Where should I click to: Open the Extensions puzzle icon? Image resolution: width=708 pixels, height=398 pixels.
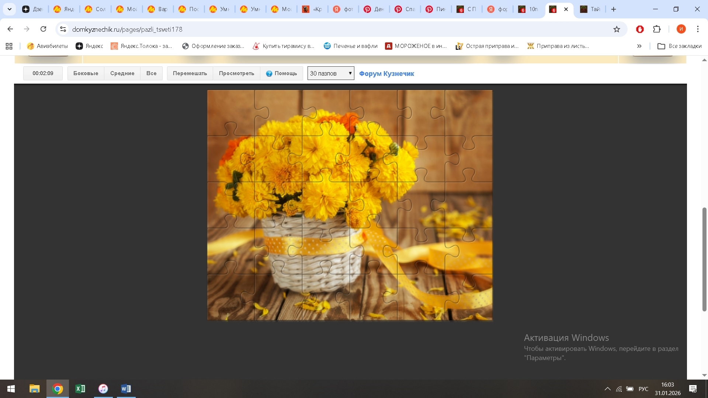(657, 29)
